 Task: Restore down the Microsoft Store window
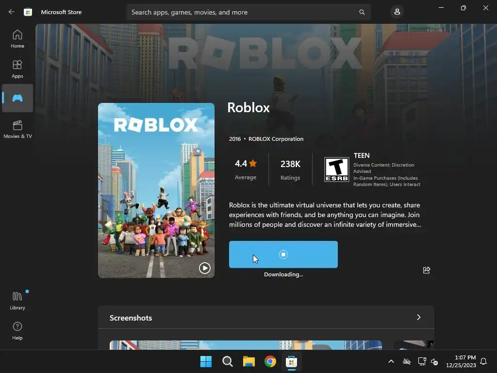click(464, 8)
